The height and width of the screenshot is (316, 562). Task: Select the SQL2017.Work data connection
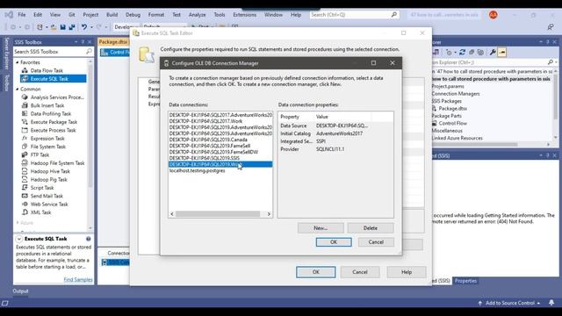(205, 121)
